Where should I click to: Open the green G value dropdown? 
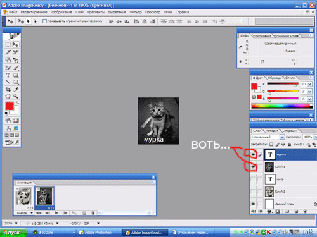pos(309,92)
